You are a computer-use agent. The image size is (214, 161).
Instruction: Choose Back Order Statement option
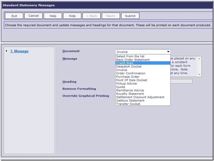(x=133, y=60)
